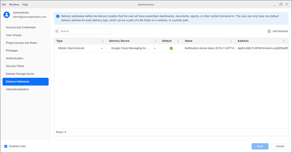
Task: Click the plus icon beside Add Address
Action: (269, 31)
